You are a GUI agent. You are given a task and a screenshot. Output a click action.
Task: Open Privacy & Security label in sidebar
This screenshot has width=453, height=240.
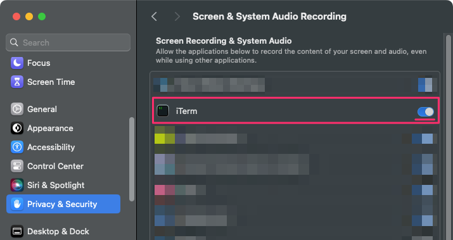coord(62,204)
